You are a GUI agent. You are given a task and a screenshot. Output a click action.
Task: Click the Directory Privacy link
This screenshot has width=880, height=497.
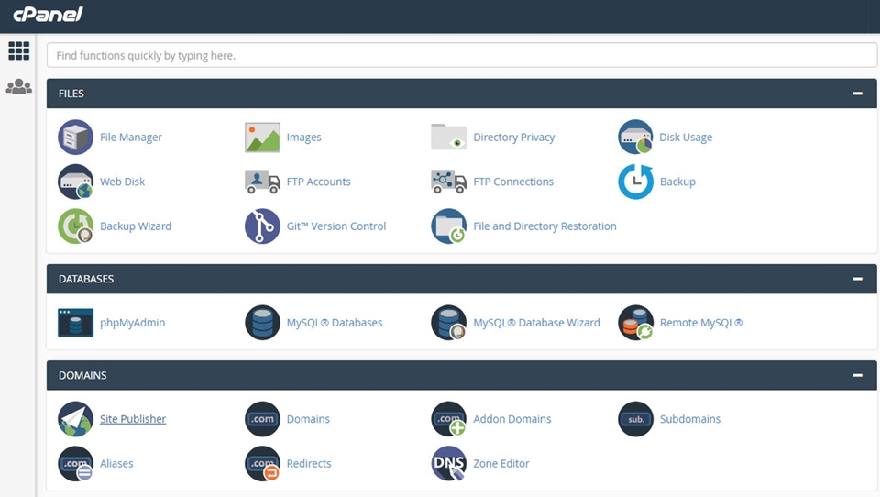tap(513, 137)
